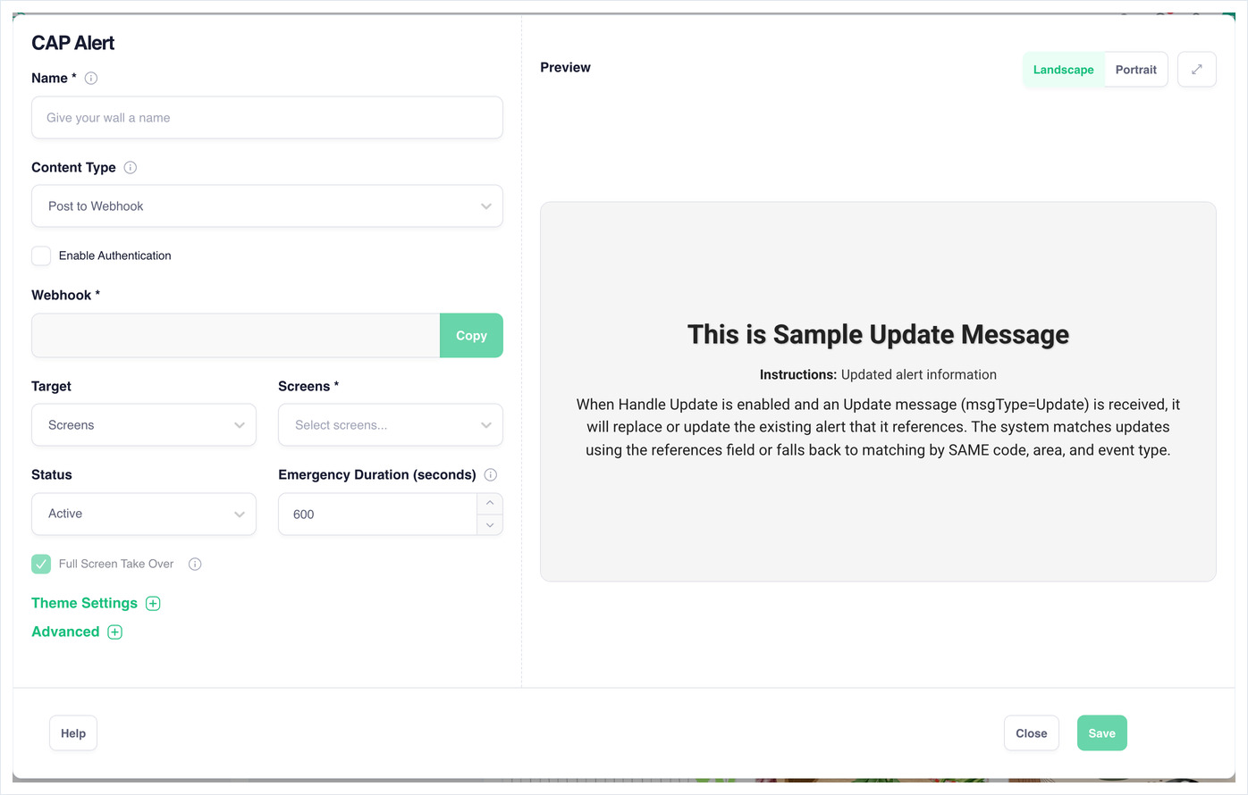Click the Help button

click(x=73, y=733)
